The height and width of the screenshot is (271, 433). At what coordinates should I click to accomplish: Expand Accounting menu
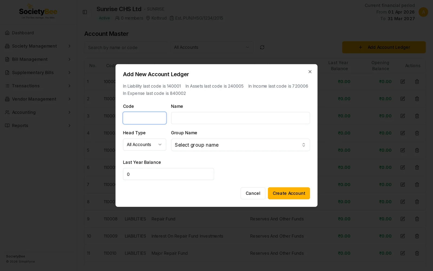click(x=38, y=112)
